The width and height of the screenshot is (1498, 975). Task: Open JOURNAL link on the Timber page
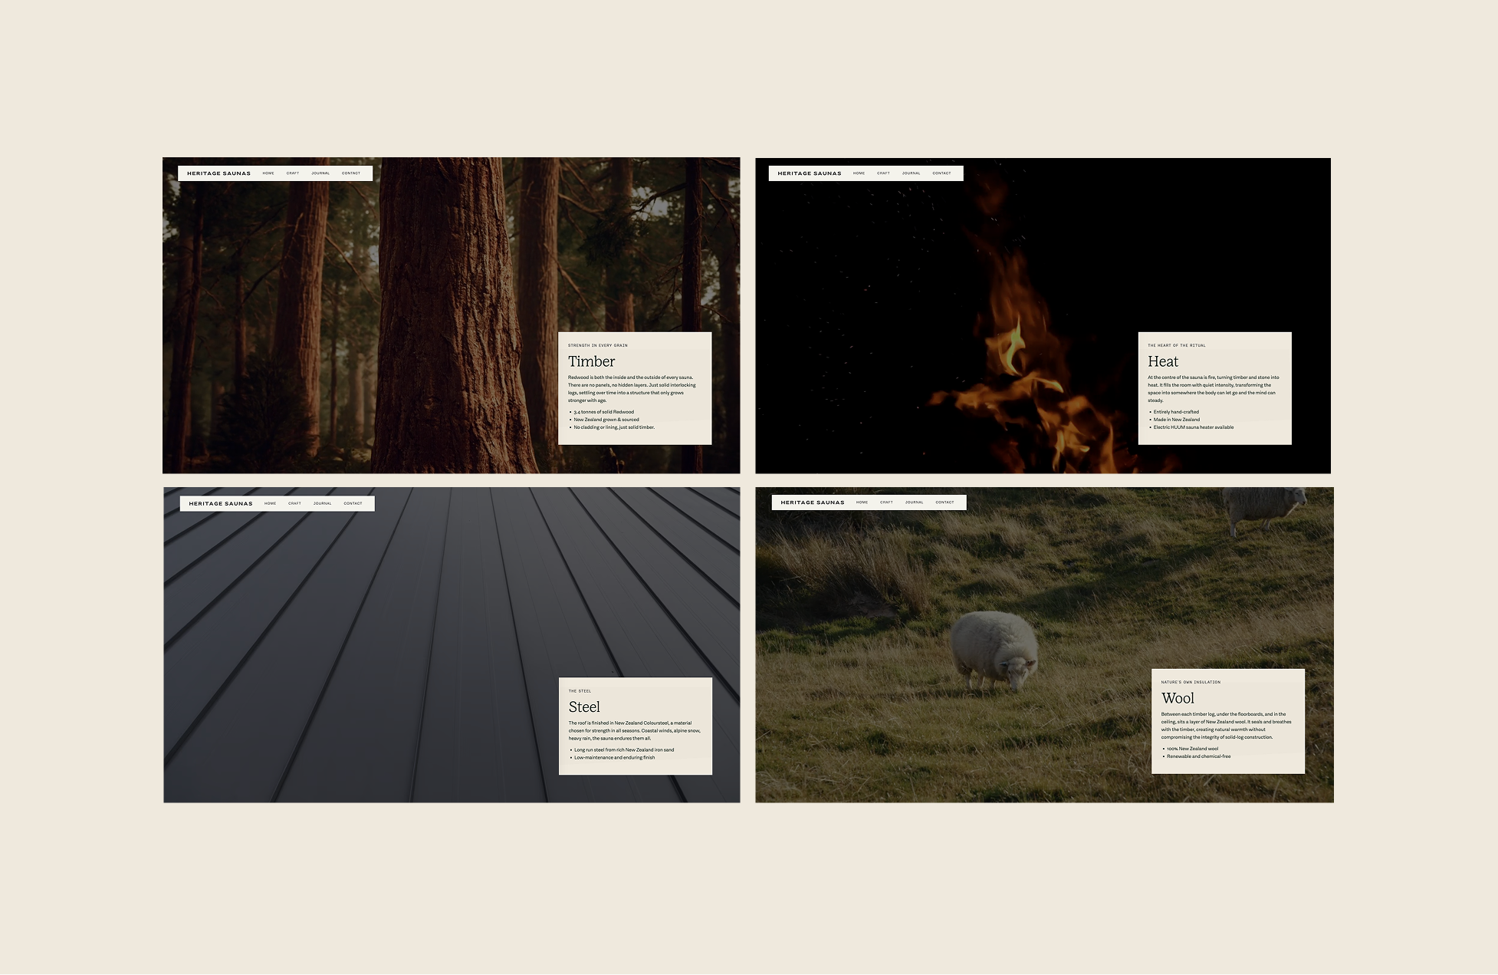coord(320,173)
